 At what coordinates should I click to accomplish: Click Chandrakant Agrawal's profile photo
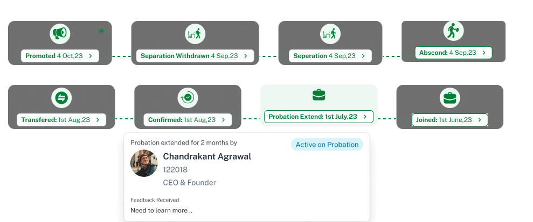tap(144, 163)
